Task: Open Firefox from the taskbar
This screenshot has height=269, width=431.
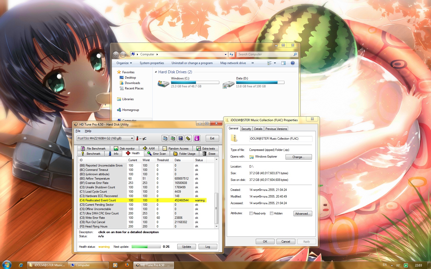Action: click(127, 265)
